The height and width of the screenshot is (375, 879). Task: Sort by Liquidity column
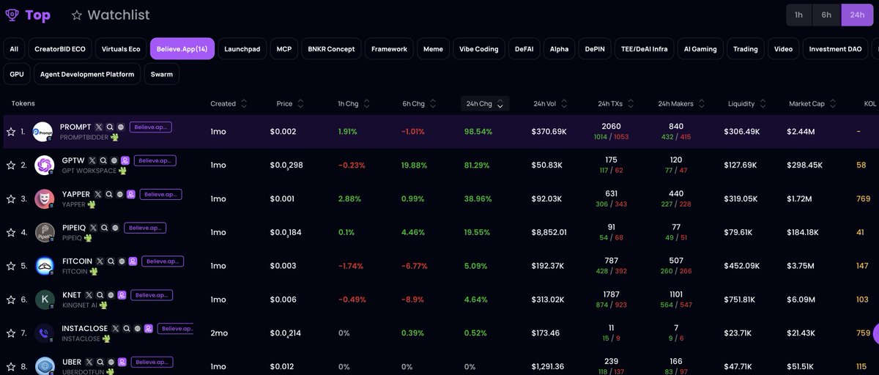(747, 103)
